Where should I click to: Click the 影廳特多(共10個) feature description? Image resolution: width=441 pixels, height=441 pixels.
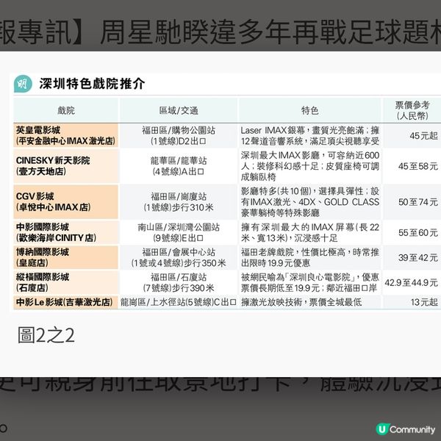(x=309, y=201)
